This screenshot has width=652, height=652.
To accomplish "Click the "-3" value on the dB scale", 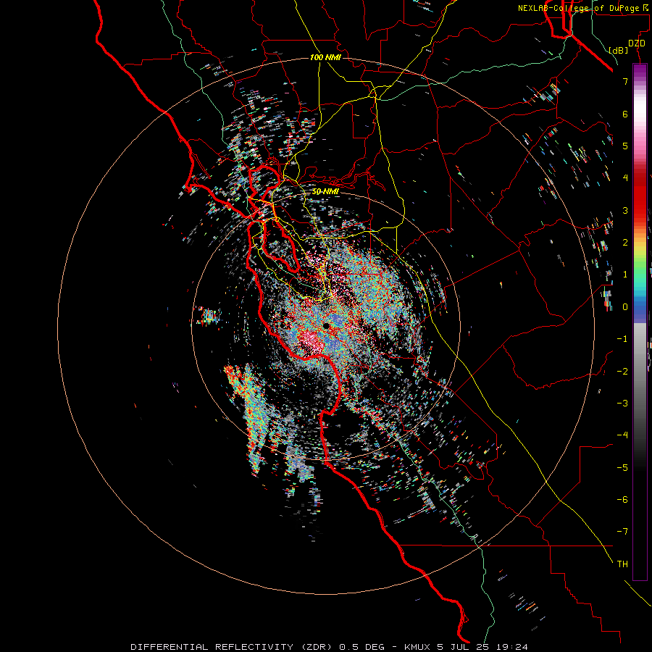I will 622,404.
